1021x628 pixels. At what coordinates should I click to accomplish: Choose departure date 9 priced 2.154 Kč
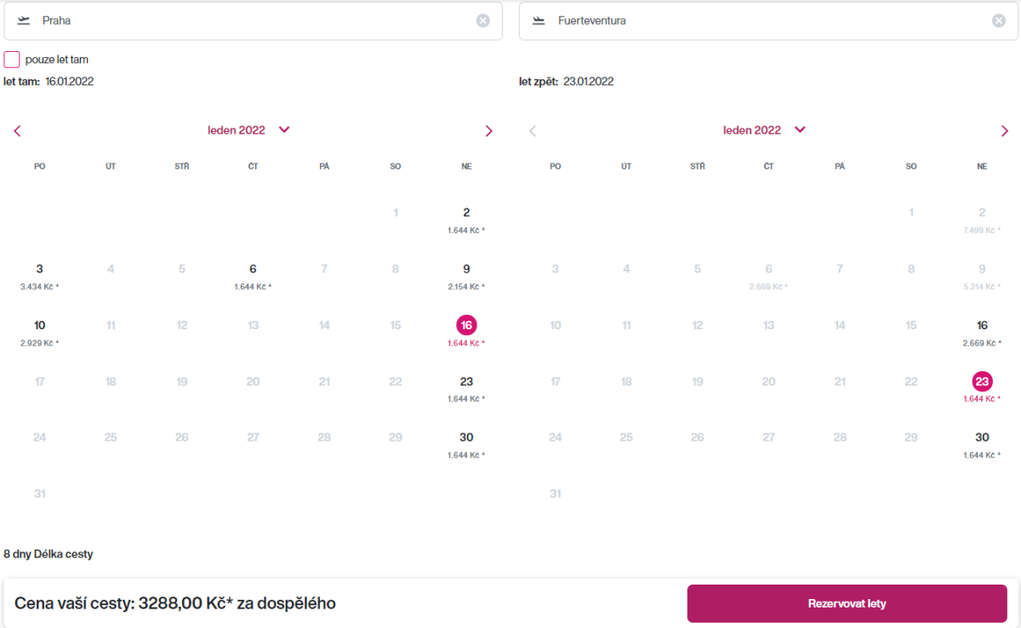(x=466, y=274)
